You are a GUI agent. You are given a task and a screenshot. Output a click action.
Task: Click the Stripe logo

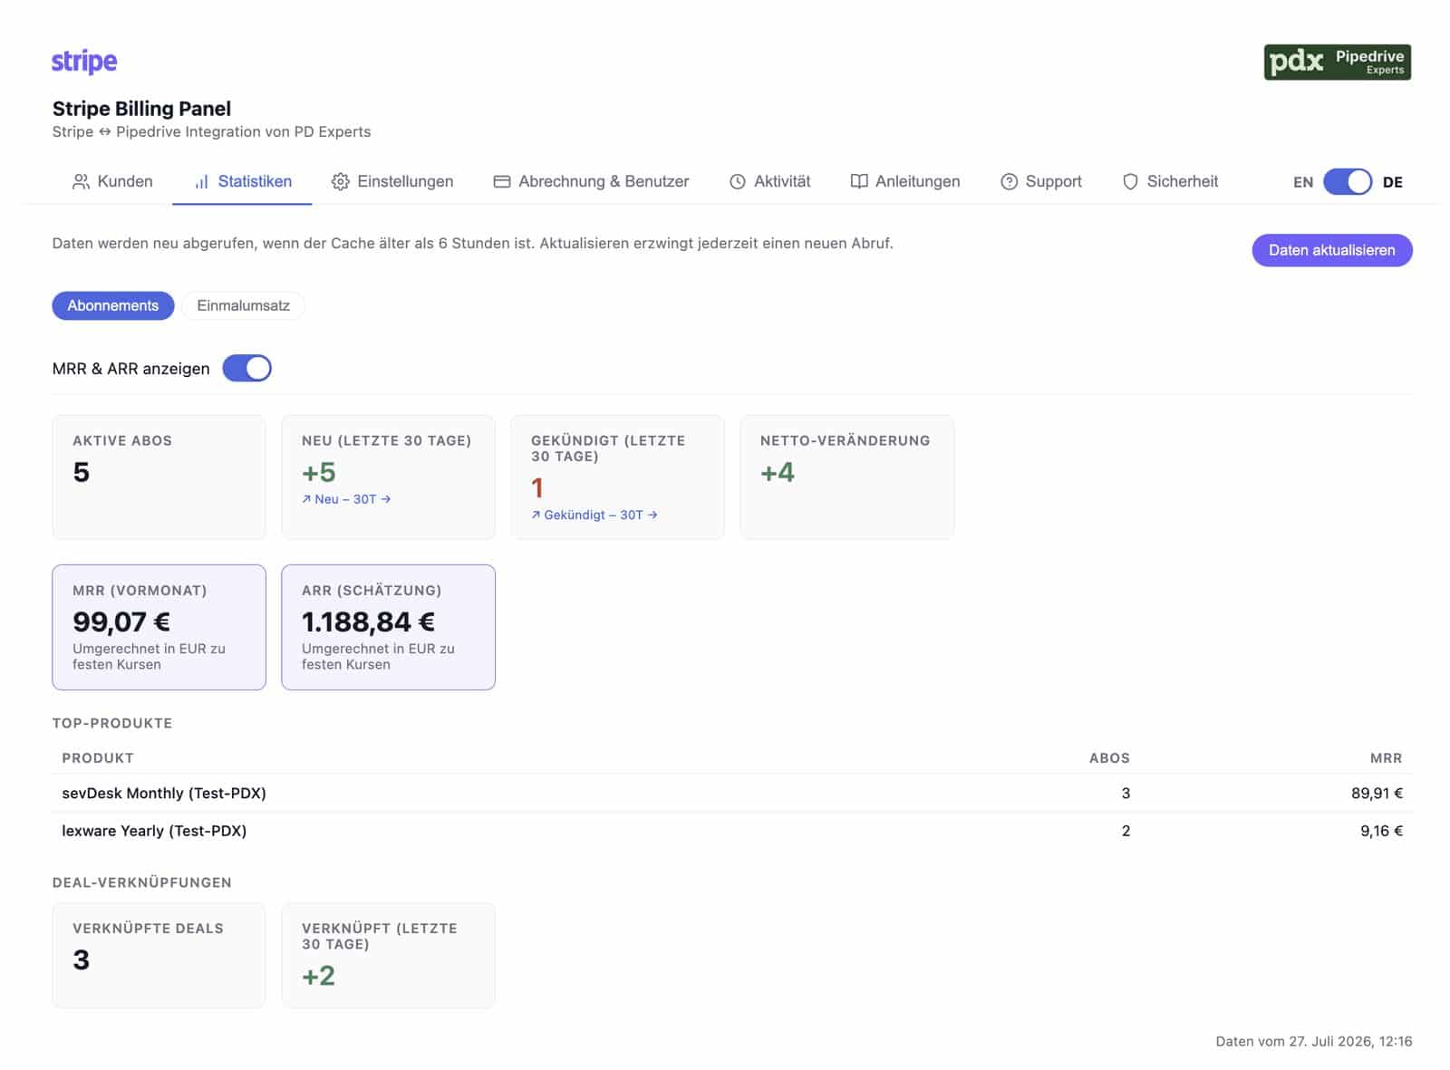coord(84,62)
